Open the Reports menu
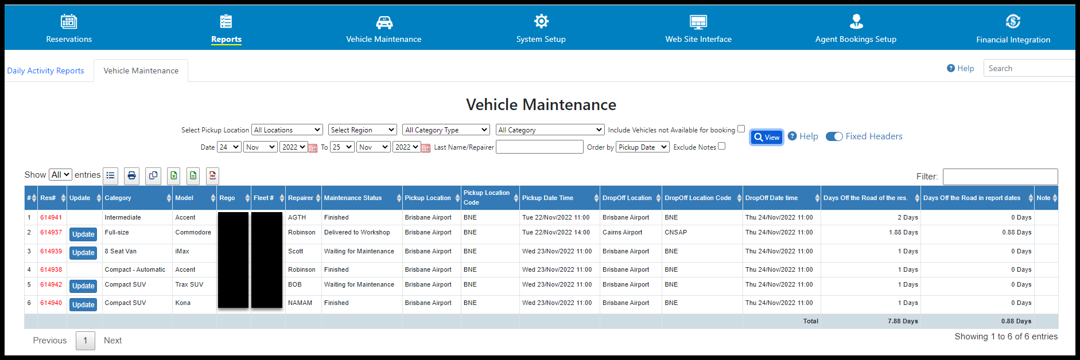The image size is (1080, 360). 226,29
